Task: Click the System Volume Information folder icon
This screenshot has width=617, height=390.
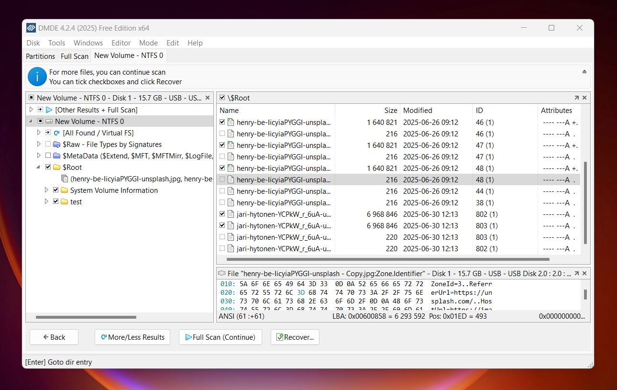Action: 64,190
